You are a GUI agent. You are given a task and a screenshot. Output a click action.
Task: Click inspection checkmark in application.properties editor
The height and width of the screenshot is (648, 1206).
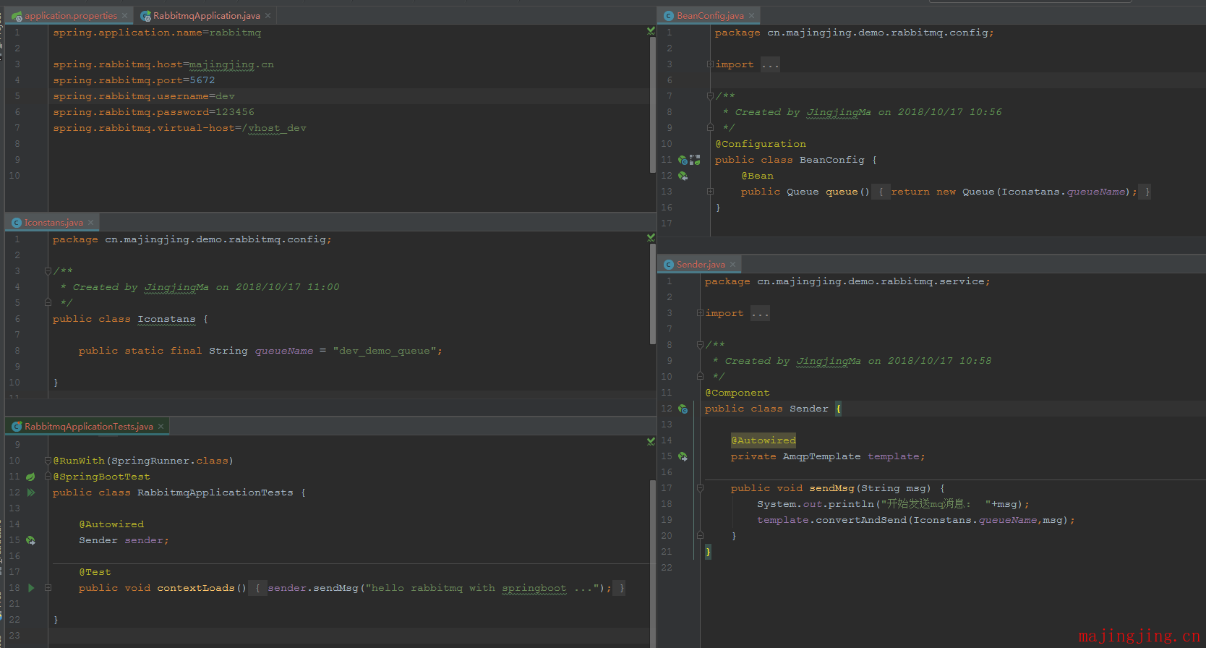click(x=651, y=31)
